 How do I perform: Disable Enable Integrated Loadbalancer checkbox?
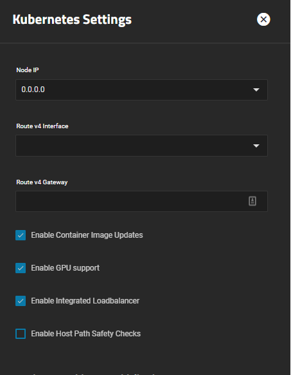pos(21,301)
